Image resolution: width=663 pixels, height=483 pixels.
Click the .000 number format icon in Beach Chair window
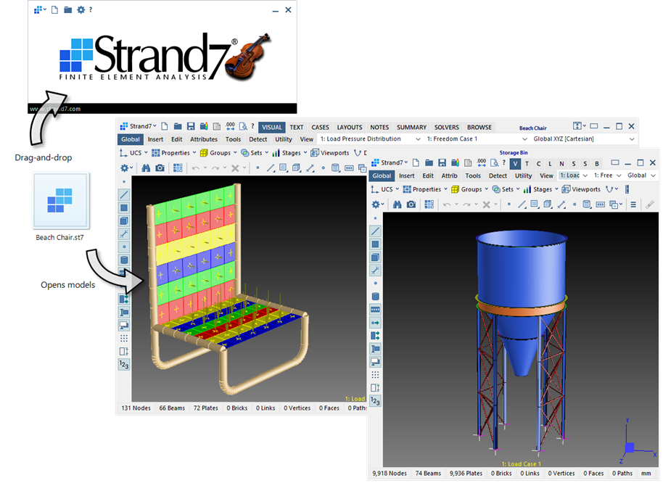(x=230, y=126)
